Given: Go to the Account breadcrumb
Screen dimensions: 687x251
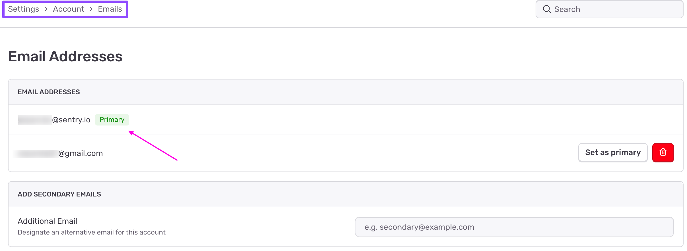Looking at the screenshot, I should click(69, 9).
